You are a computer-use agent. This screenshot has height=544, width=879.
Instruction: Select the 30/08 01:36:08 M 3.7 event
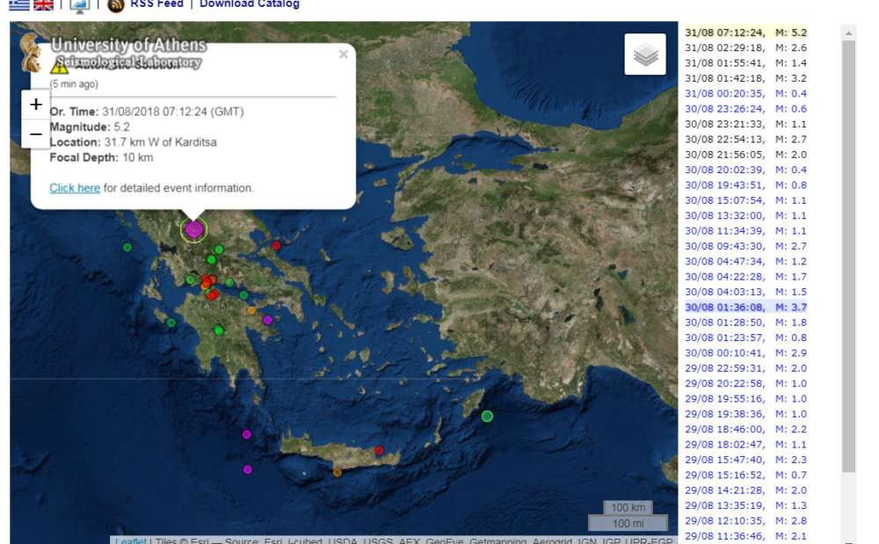click(745, 307)
